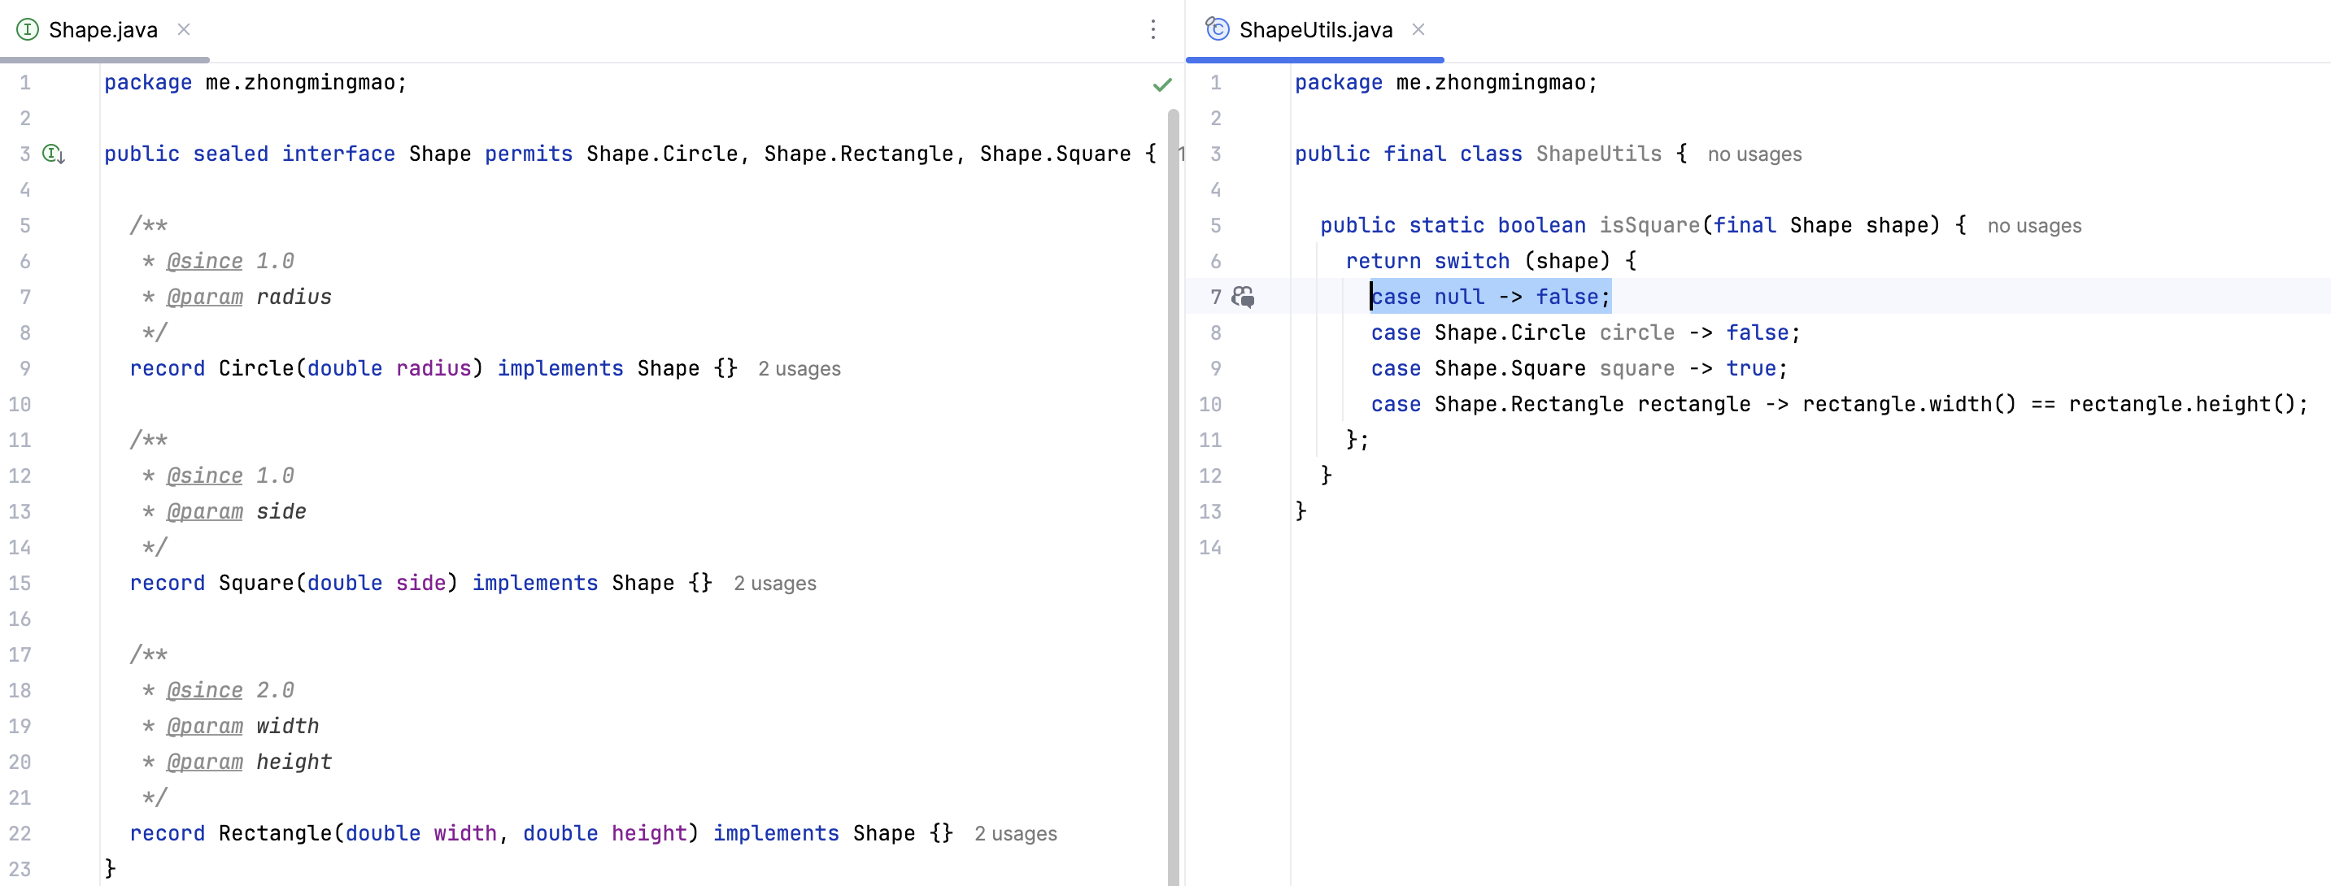Click the "2 usages" hint after Circle record
This screenshot has width=2331, height=886.
(799, 369)
